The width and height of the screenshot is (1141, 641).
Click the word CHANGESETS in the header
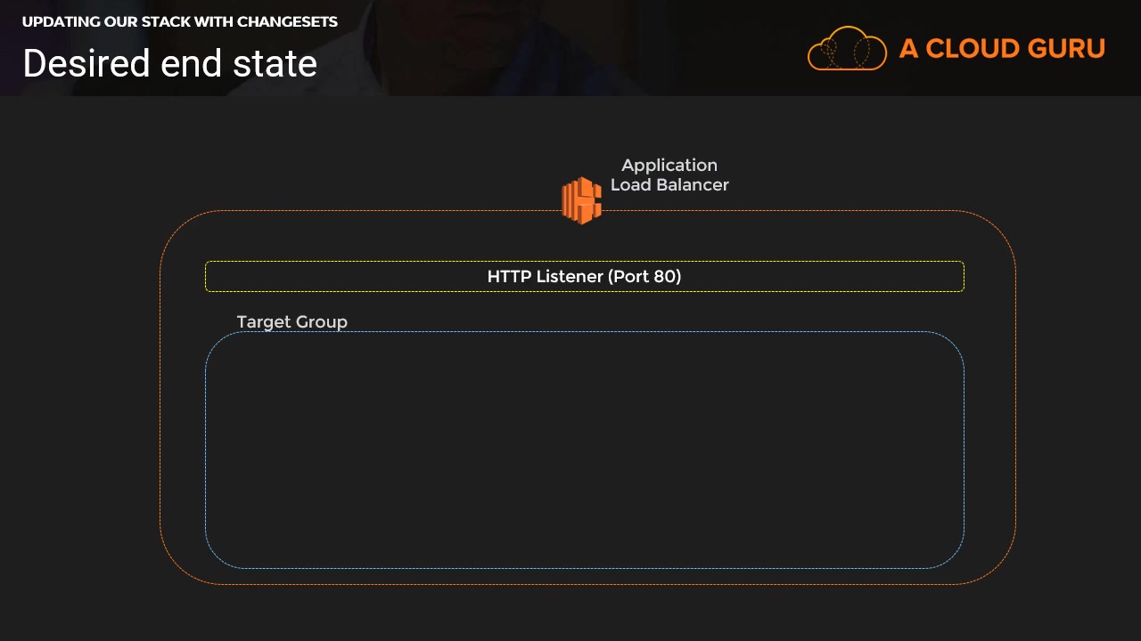287,21
